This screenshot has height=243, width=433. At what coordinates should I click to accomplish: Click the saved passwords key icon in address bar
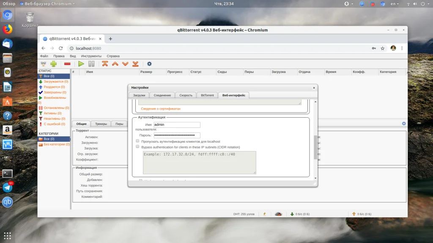click(374, 48)
